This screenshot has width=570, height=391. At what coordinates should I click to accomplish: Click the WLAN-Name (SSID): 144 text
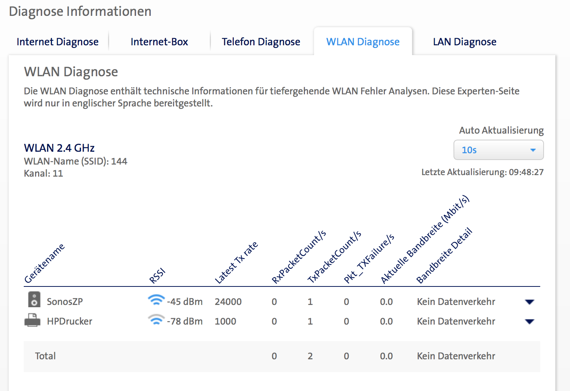click(x=75, y=161)
